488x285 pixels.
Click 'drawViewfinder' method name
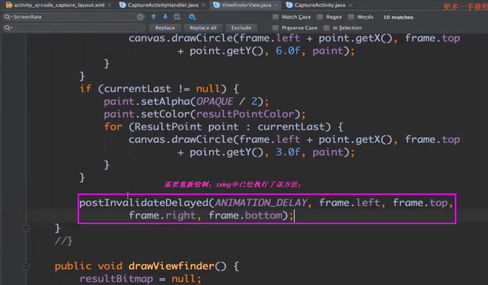[x=171, y=266]
